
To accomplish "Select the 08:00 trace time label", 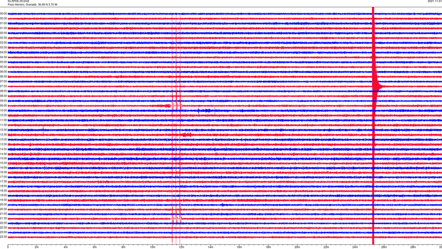I will click(4, 91).
